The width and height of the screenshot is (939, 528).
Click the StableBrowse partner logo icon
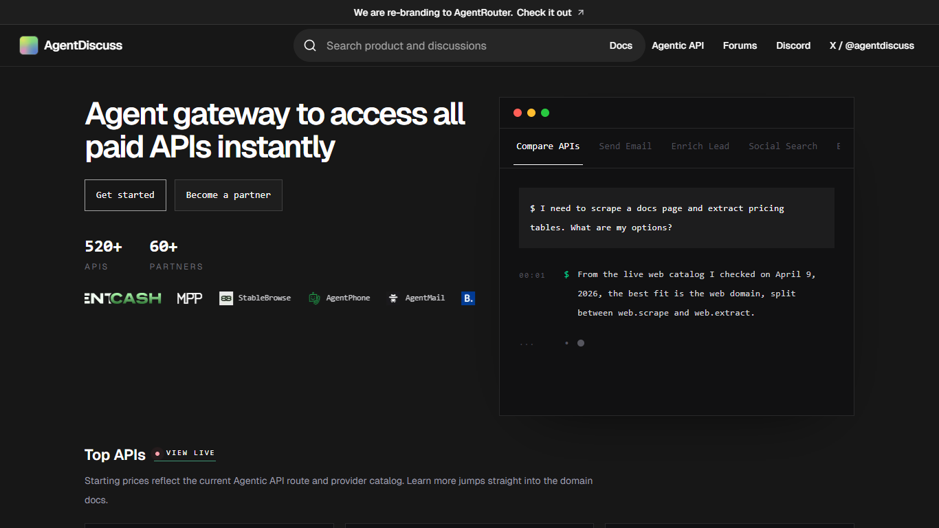[x=226, y=298]
